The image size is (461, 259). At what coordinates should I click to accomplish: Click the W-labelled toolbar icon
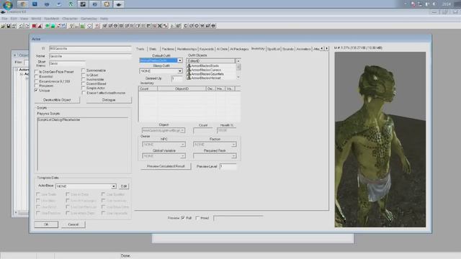point(64,26)
